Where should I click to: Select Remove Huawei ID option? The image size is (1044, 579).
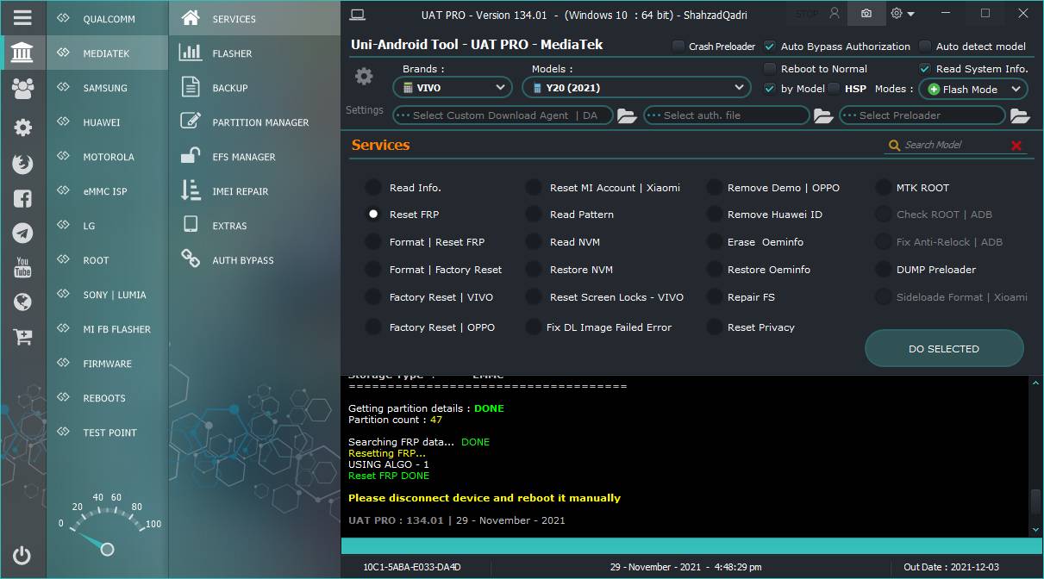714,215
